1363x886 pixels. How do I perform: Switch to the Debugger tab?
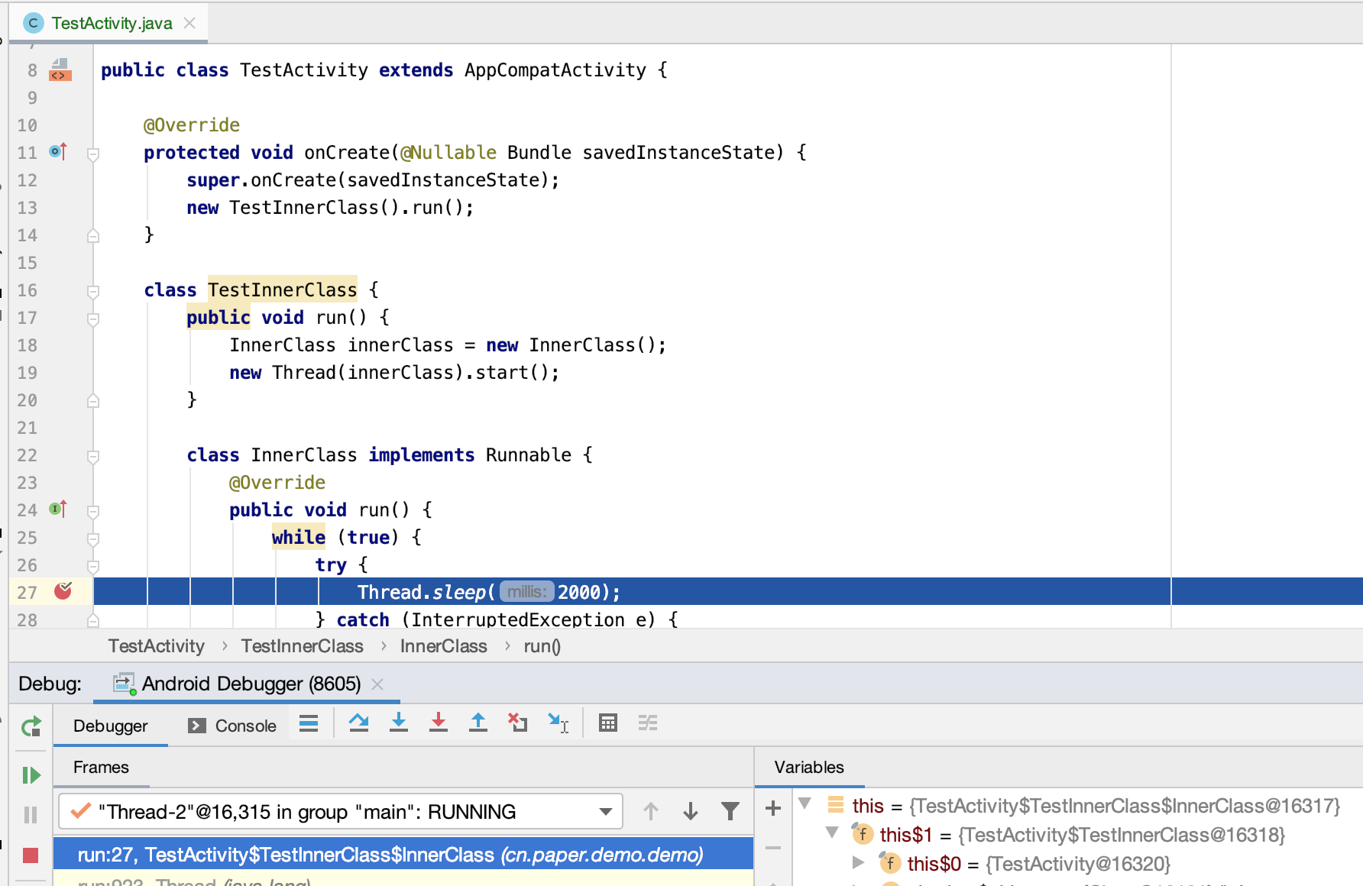click(111, 726)
